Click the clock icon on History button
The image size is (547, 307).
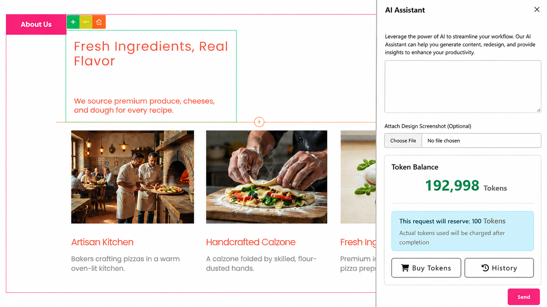(x=485, y=268)
